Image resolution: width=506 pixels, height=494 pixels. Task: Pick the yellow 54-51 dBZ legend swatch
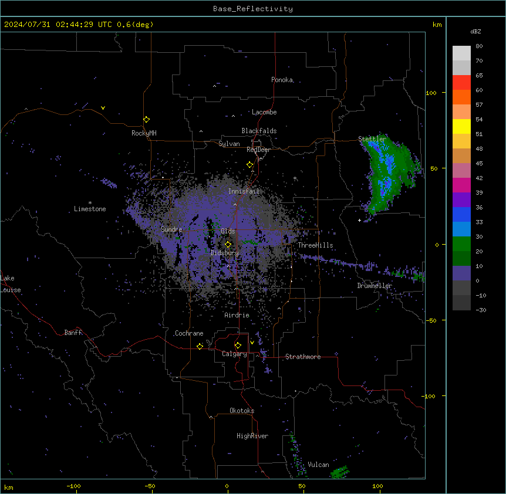(461, 126)
